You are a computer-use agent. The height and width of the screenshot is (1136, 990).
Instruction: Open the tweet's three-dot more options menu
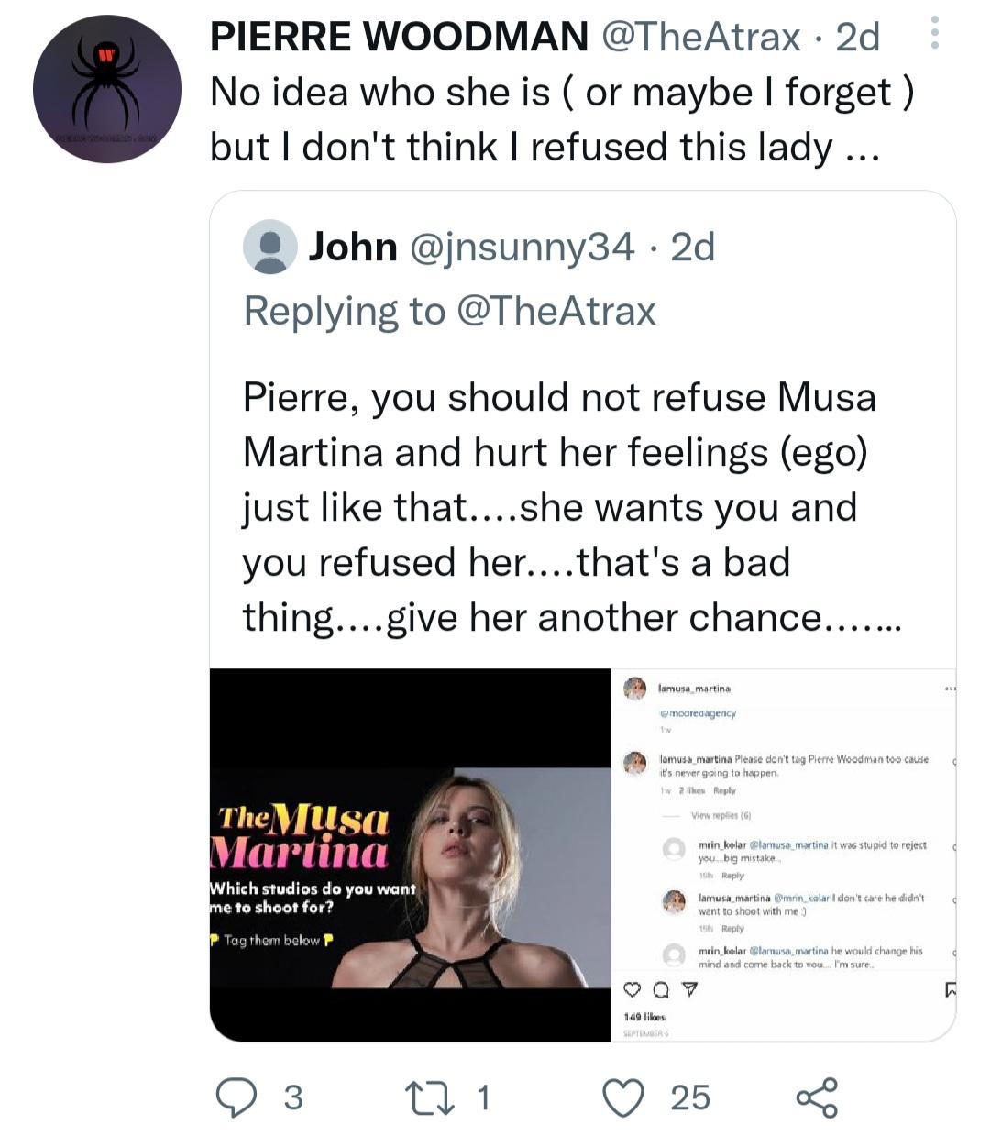(x=934, y=33)
